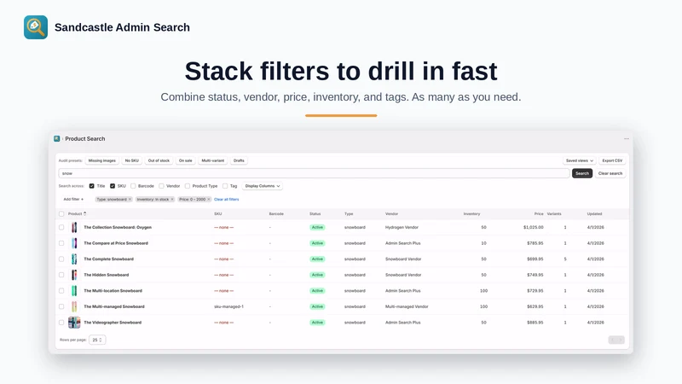The width and height of the screenshot is (682, 384).
Task: Select The Videographer Snowboard row checkbox
Action: point(61,323)
